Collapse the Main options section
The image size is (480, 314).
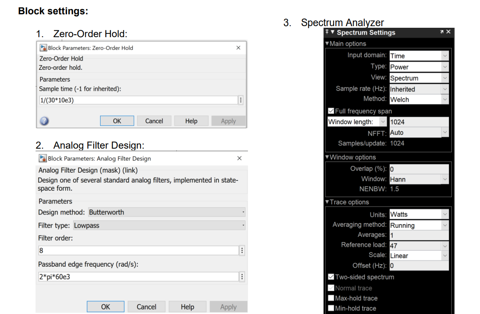(327, 44)
